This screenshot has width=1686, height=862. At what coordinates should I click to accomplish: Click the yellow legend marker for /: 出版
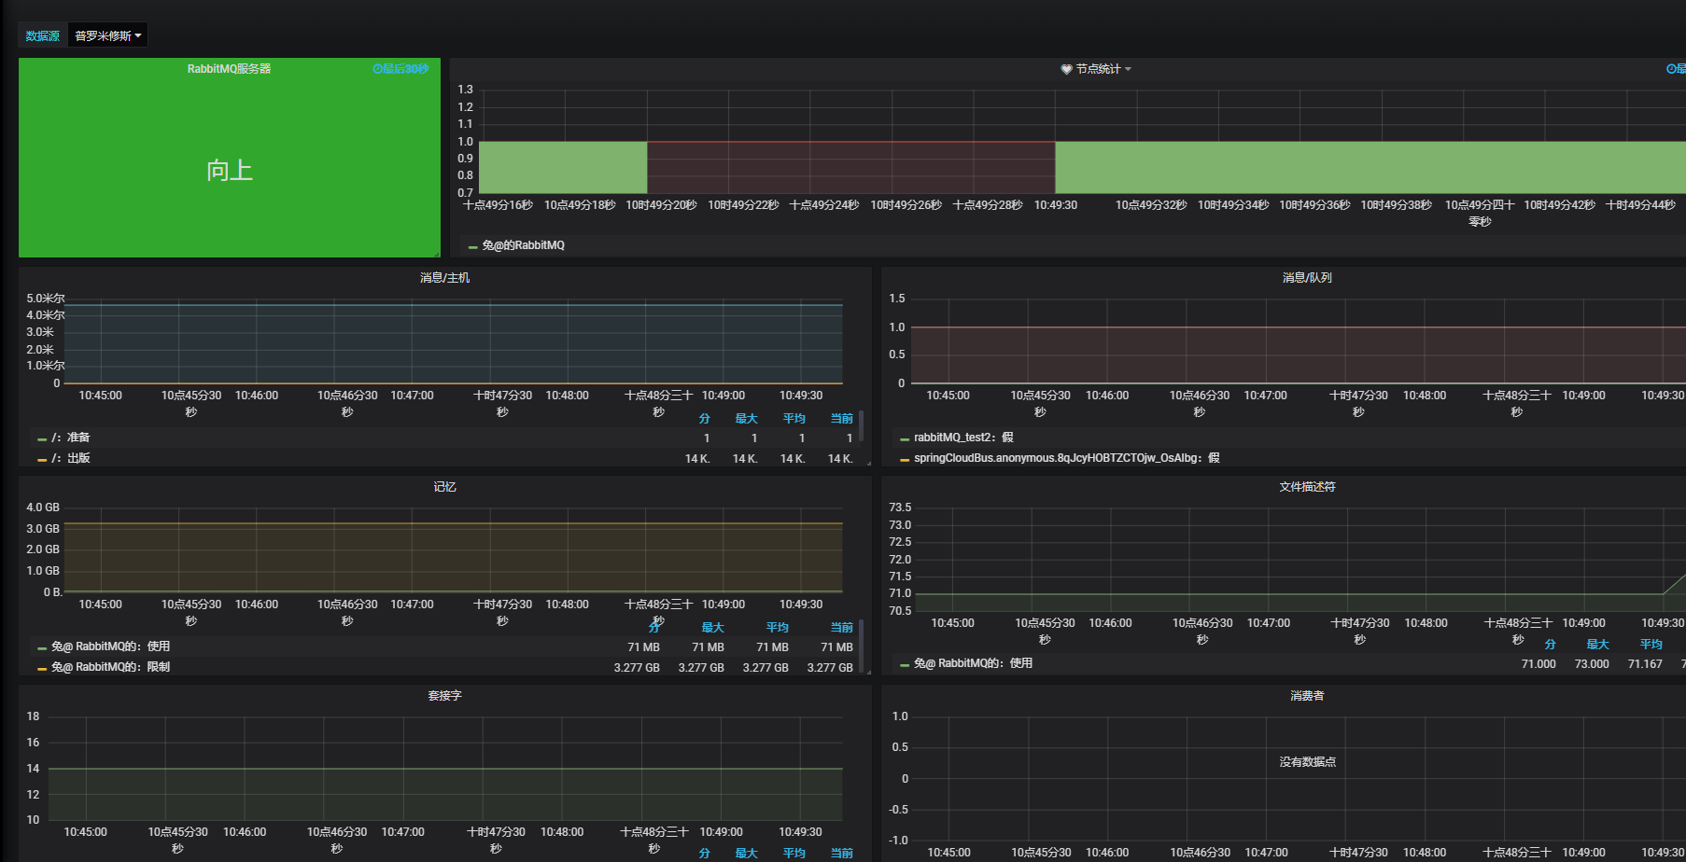coord(42,457)
